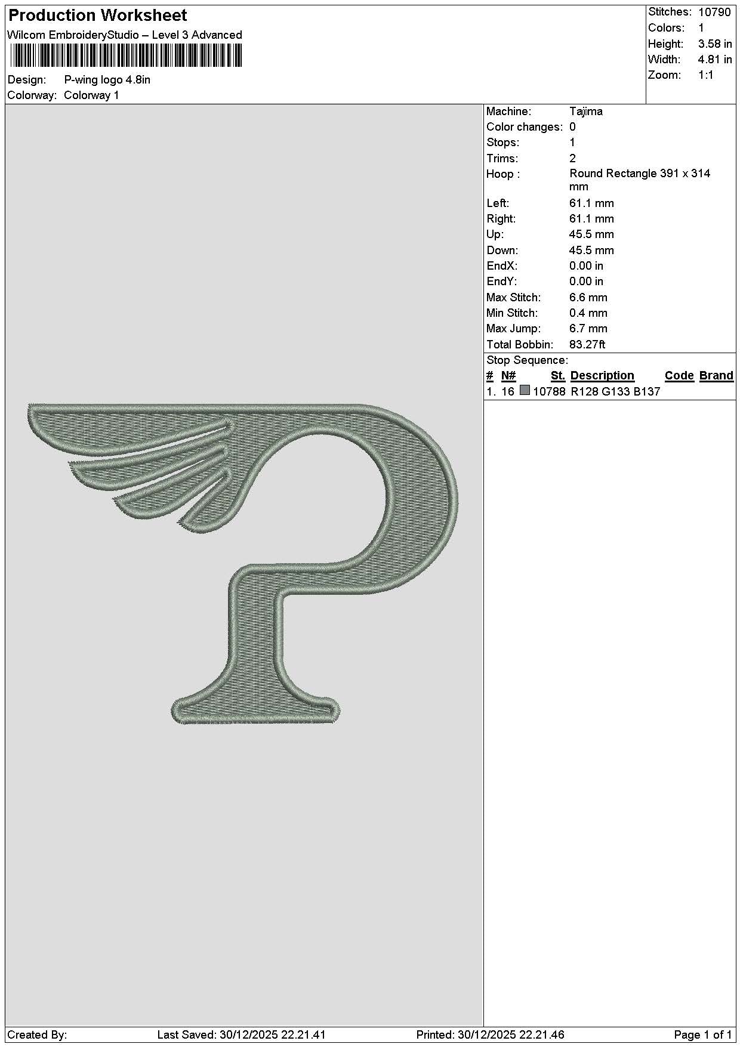740x1047 pixels.
Task: Click the 'Brand' column header
Action: (x=716, y=376)
